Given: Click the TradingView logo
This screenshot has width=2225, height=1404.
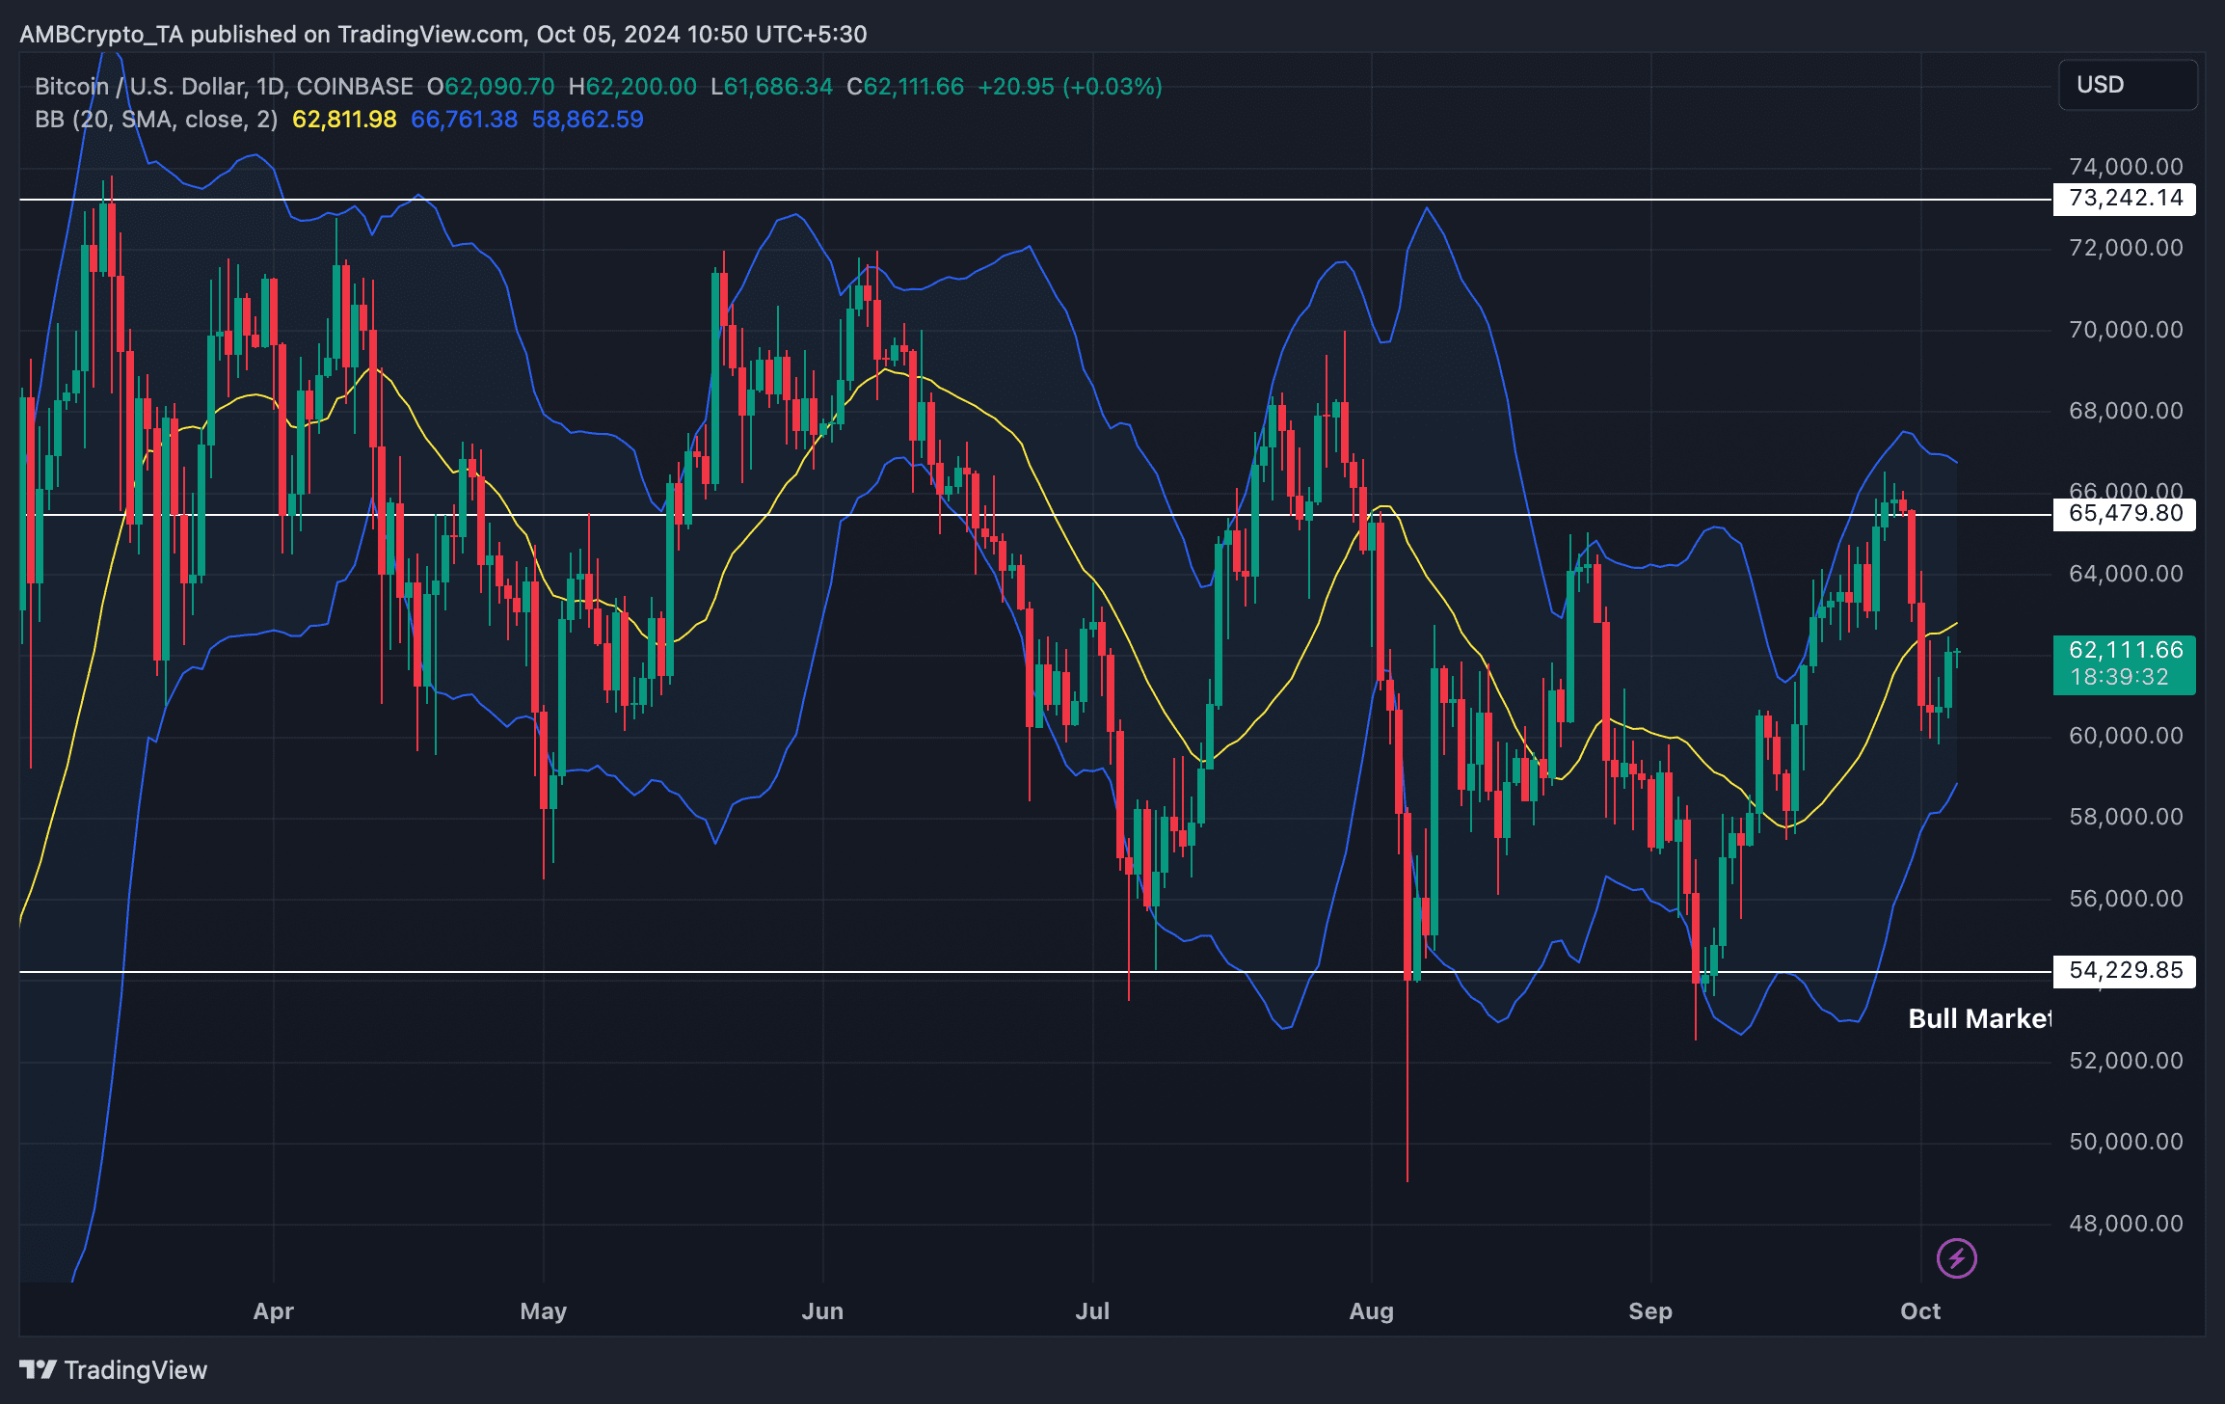Looking at the screenshot, I should click(x=116, y=1370).
